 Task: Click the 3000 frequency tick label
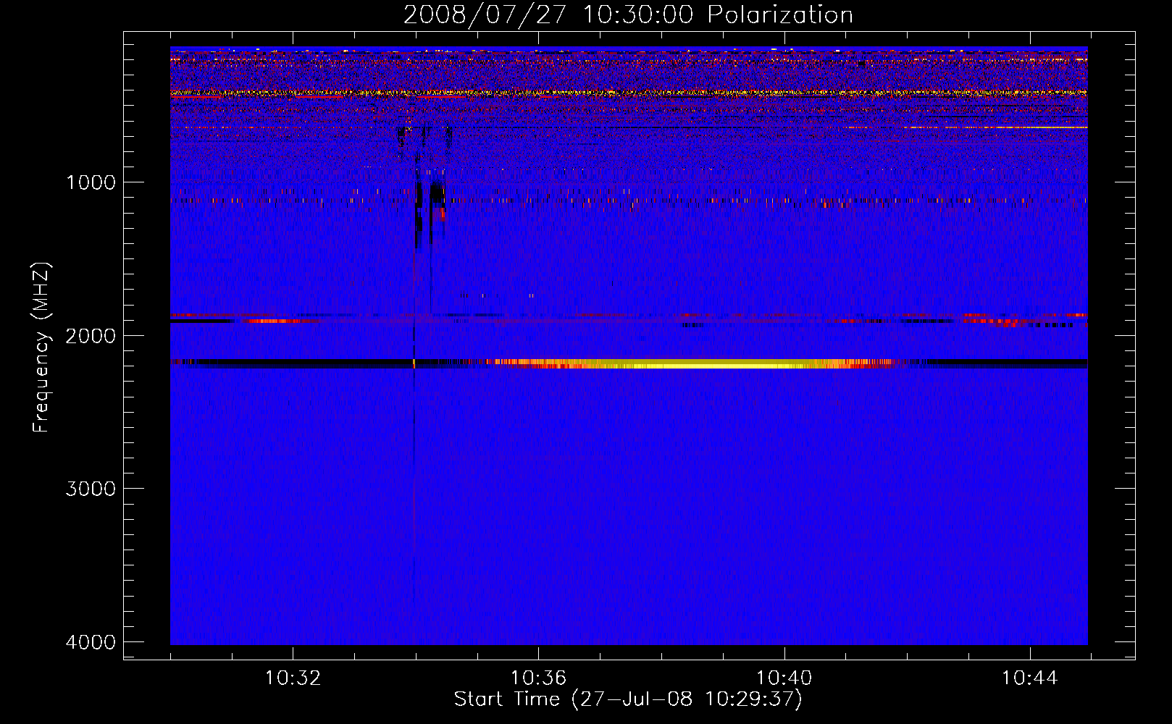(x=91, y=489)
